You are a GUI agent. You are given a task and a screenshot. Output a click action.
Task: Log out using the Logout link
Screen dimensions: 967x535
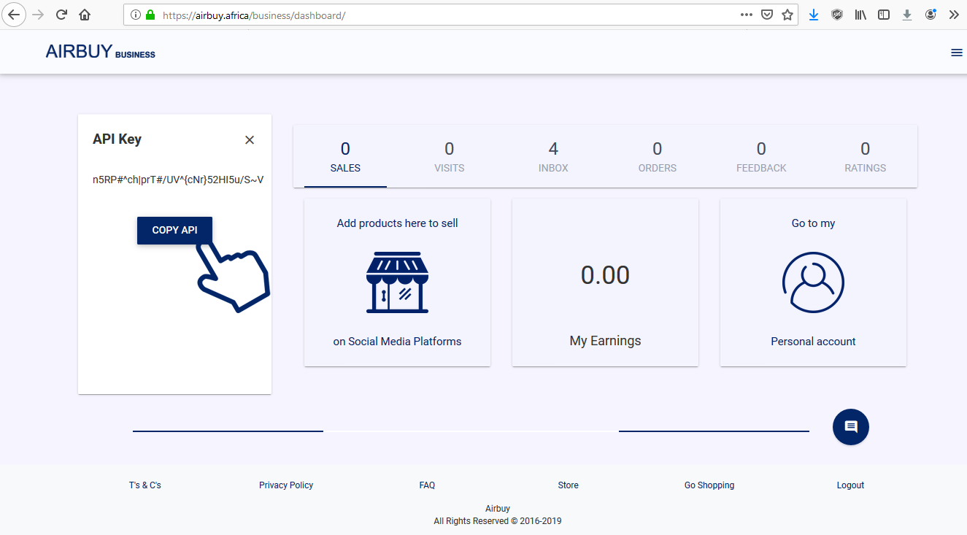[850, 485]
